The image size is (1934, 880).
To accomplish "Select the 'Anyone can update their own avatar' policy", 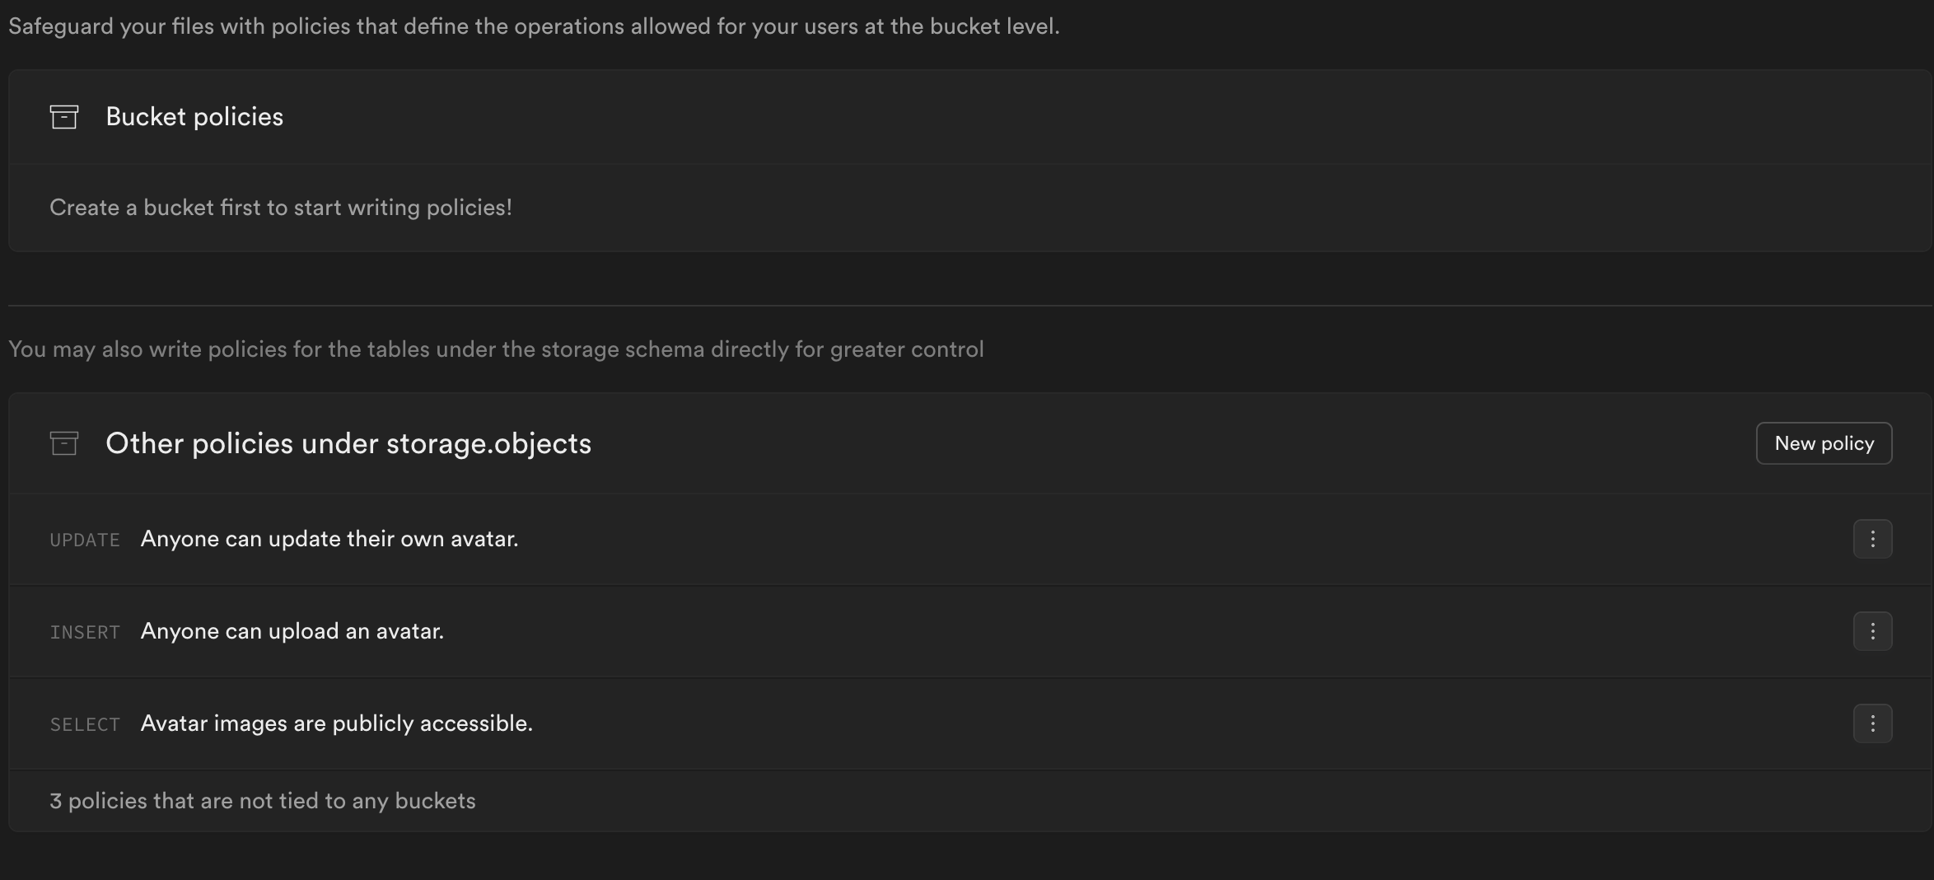I will 329,539.
